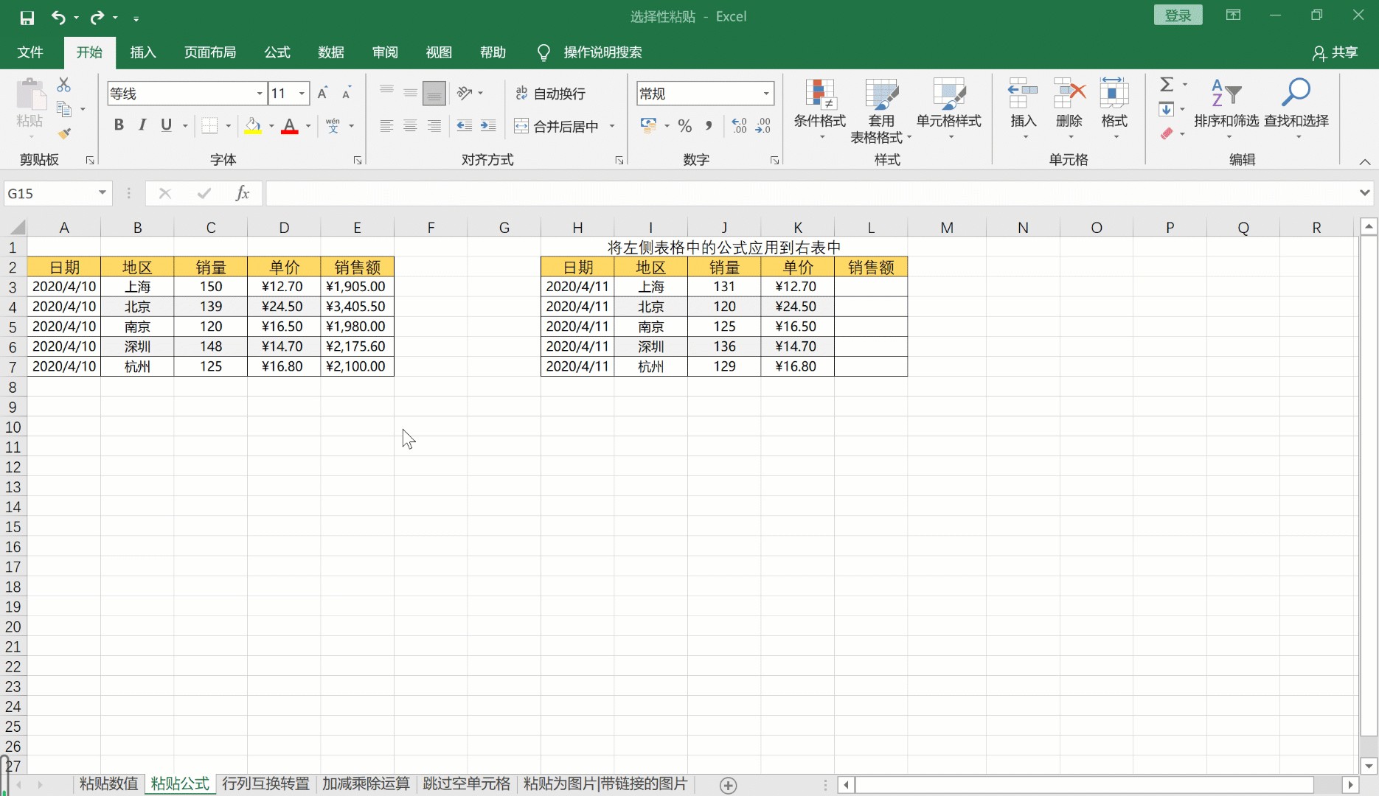Switch to Page Layout (页面布局) tab
The height and width of the screenshot is (796, 1379).
point(210,52)
